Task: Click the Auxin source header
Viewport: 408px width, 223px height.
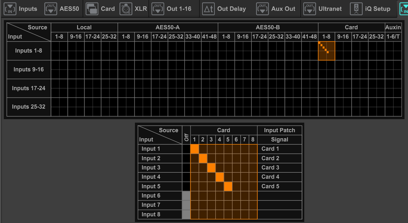Action: [393, 27]
